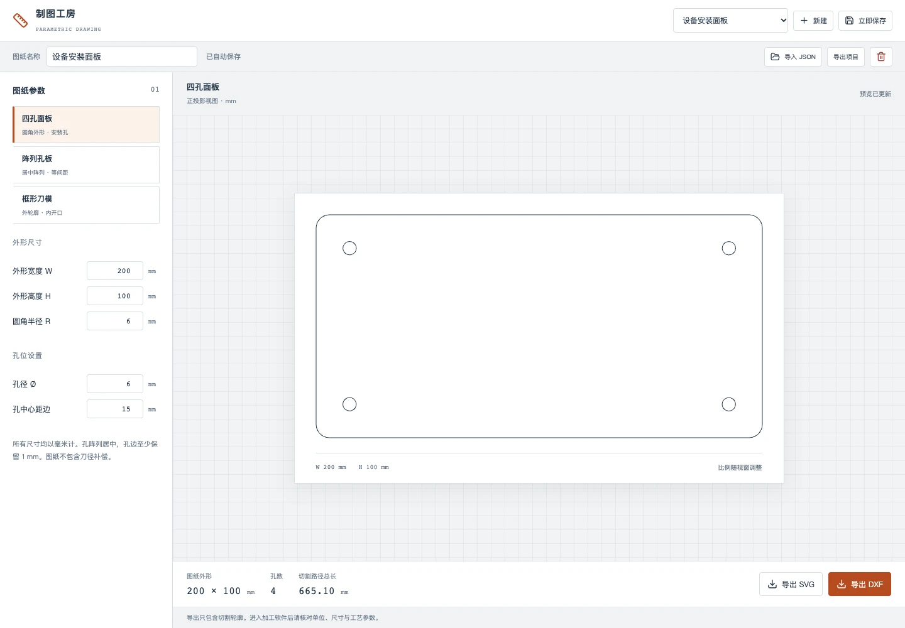Click the 新建 button label
Image resolution: width=905 pixels, height=628 pixels.
click(820, 21)
